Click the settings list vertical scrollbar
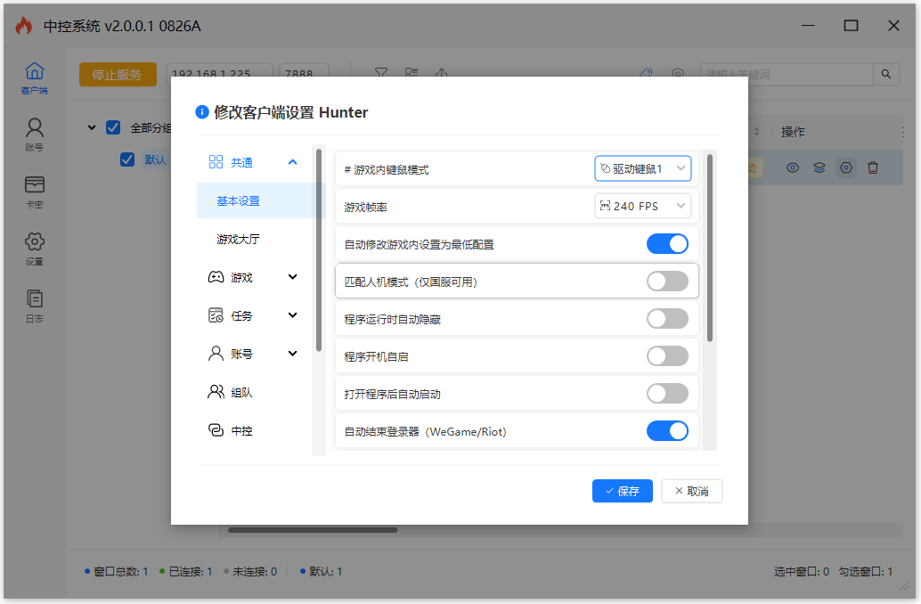Viewport: 921px width, 604px height. tap(710, 248)
